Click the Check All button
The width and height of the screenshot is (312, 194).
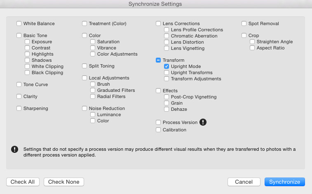(x=23, y=182)
